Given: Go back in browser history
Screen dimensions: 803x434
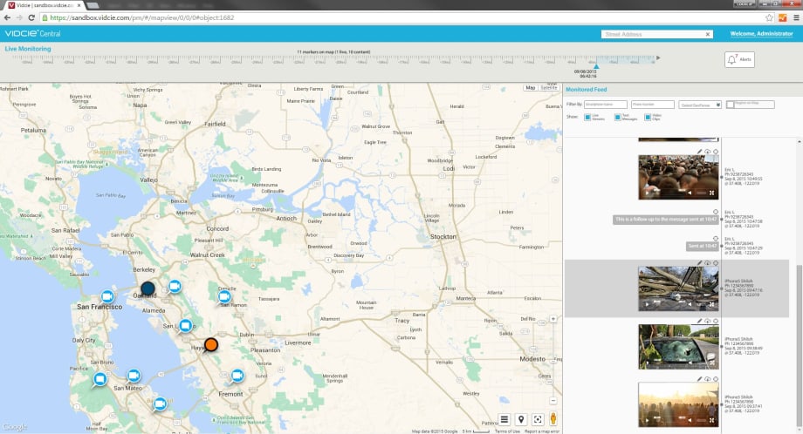Looking at the screenshot, I should click(7, 17).
